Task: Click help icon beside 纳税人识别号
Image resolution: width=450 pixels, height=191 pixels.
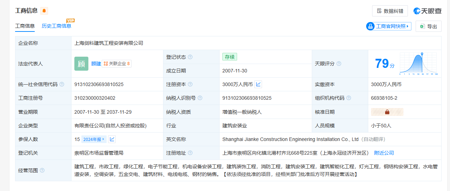Action: [x=200, y=98]
